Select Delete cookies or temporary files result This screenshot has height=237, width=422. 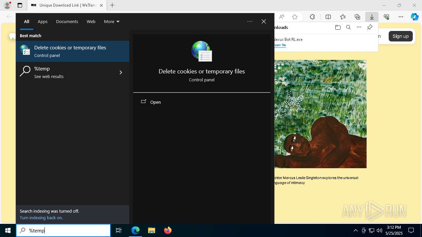[x=73, y=51]
